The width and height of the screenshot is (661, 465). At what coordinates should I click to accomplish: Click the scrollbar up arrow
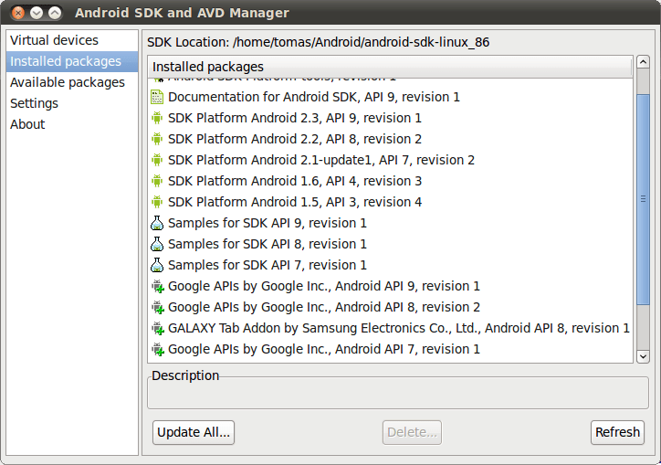643,62
